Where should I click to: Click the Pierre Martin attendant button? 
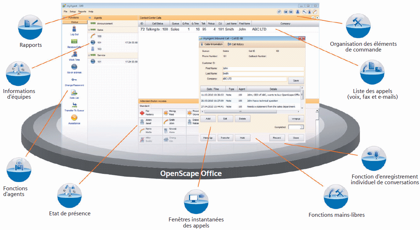coord(150,131)
